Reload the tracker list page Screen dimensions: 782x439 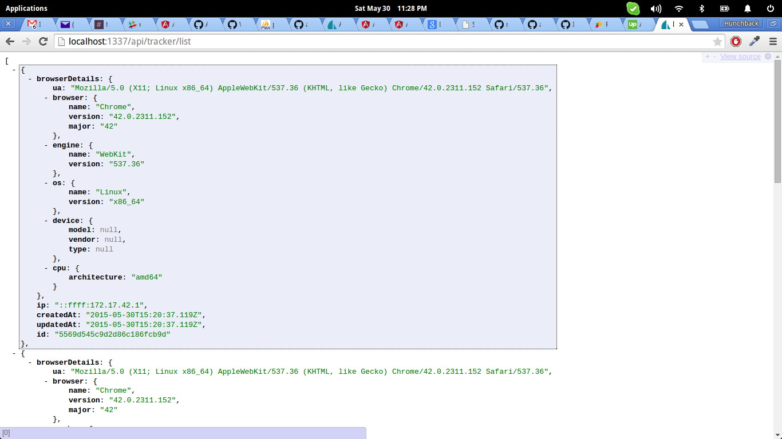click(x=43, y=41)
